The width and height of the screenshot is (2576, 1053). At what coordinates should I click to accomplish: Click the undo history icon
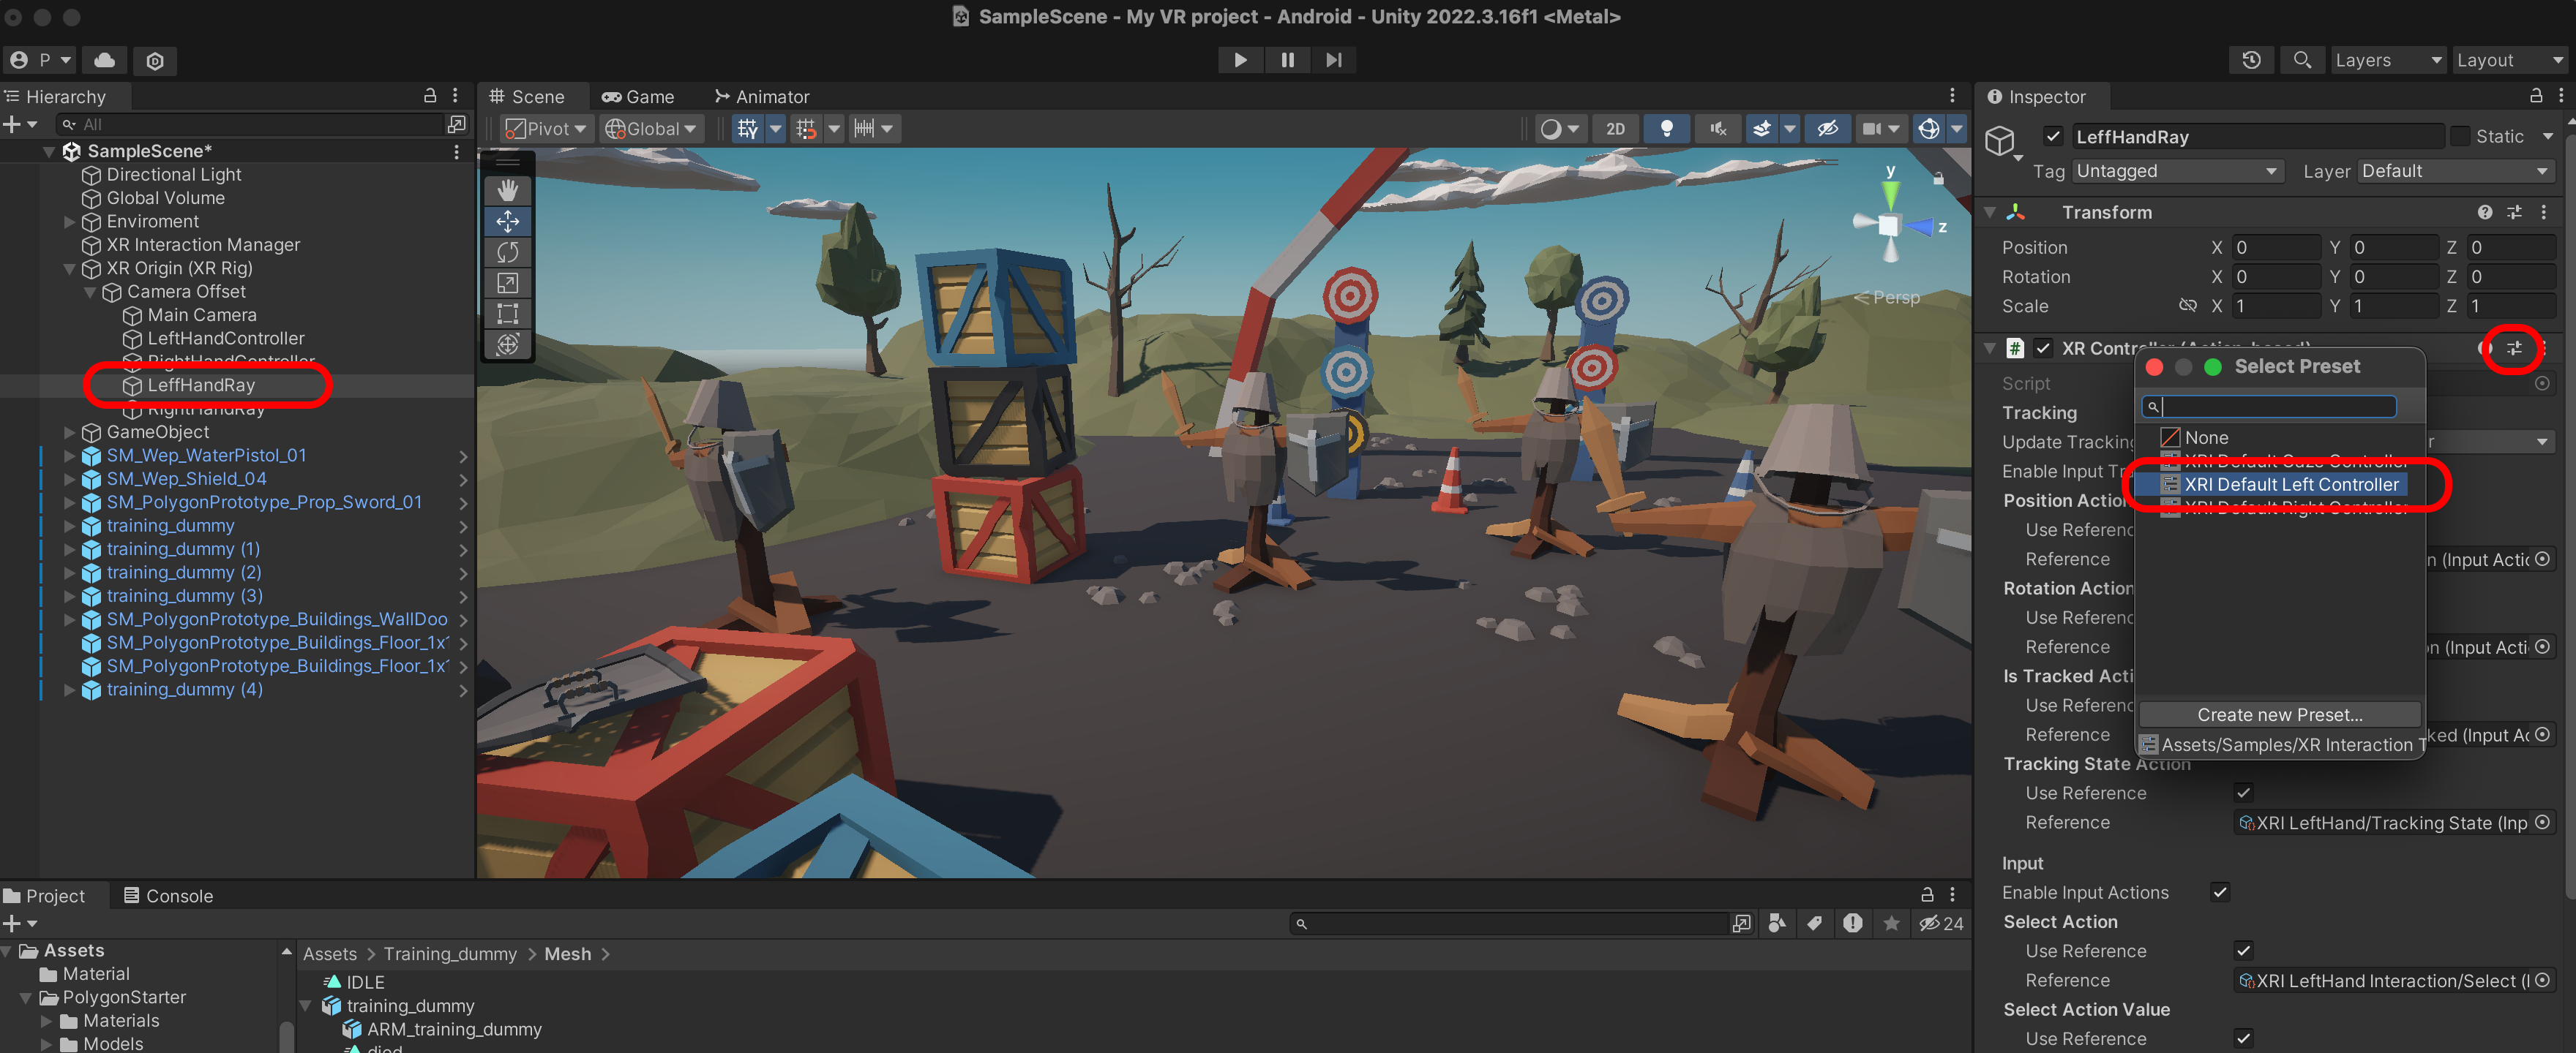pyautogui.click(x=2250, y=60)
